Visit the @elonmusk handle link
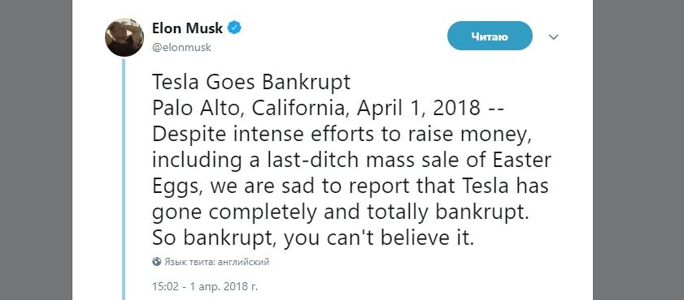This screenshot has height=300, width=684. (181, 48)
